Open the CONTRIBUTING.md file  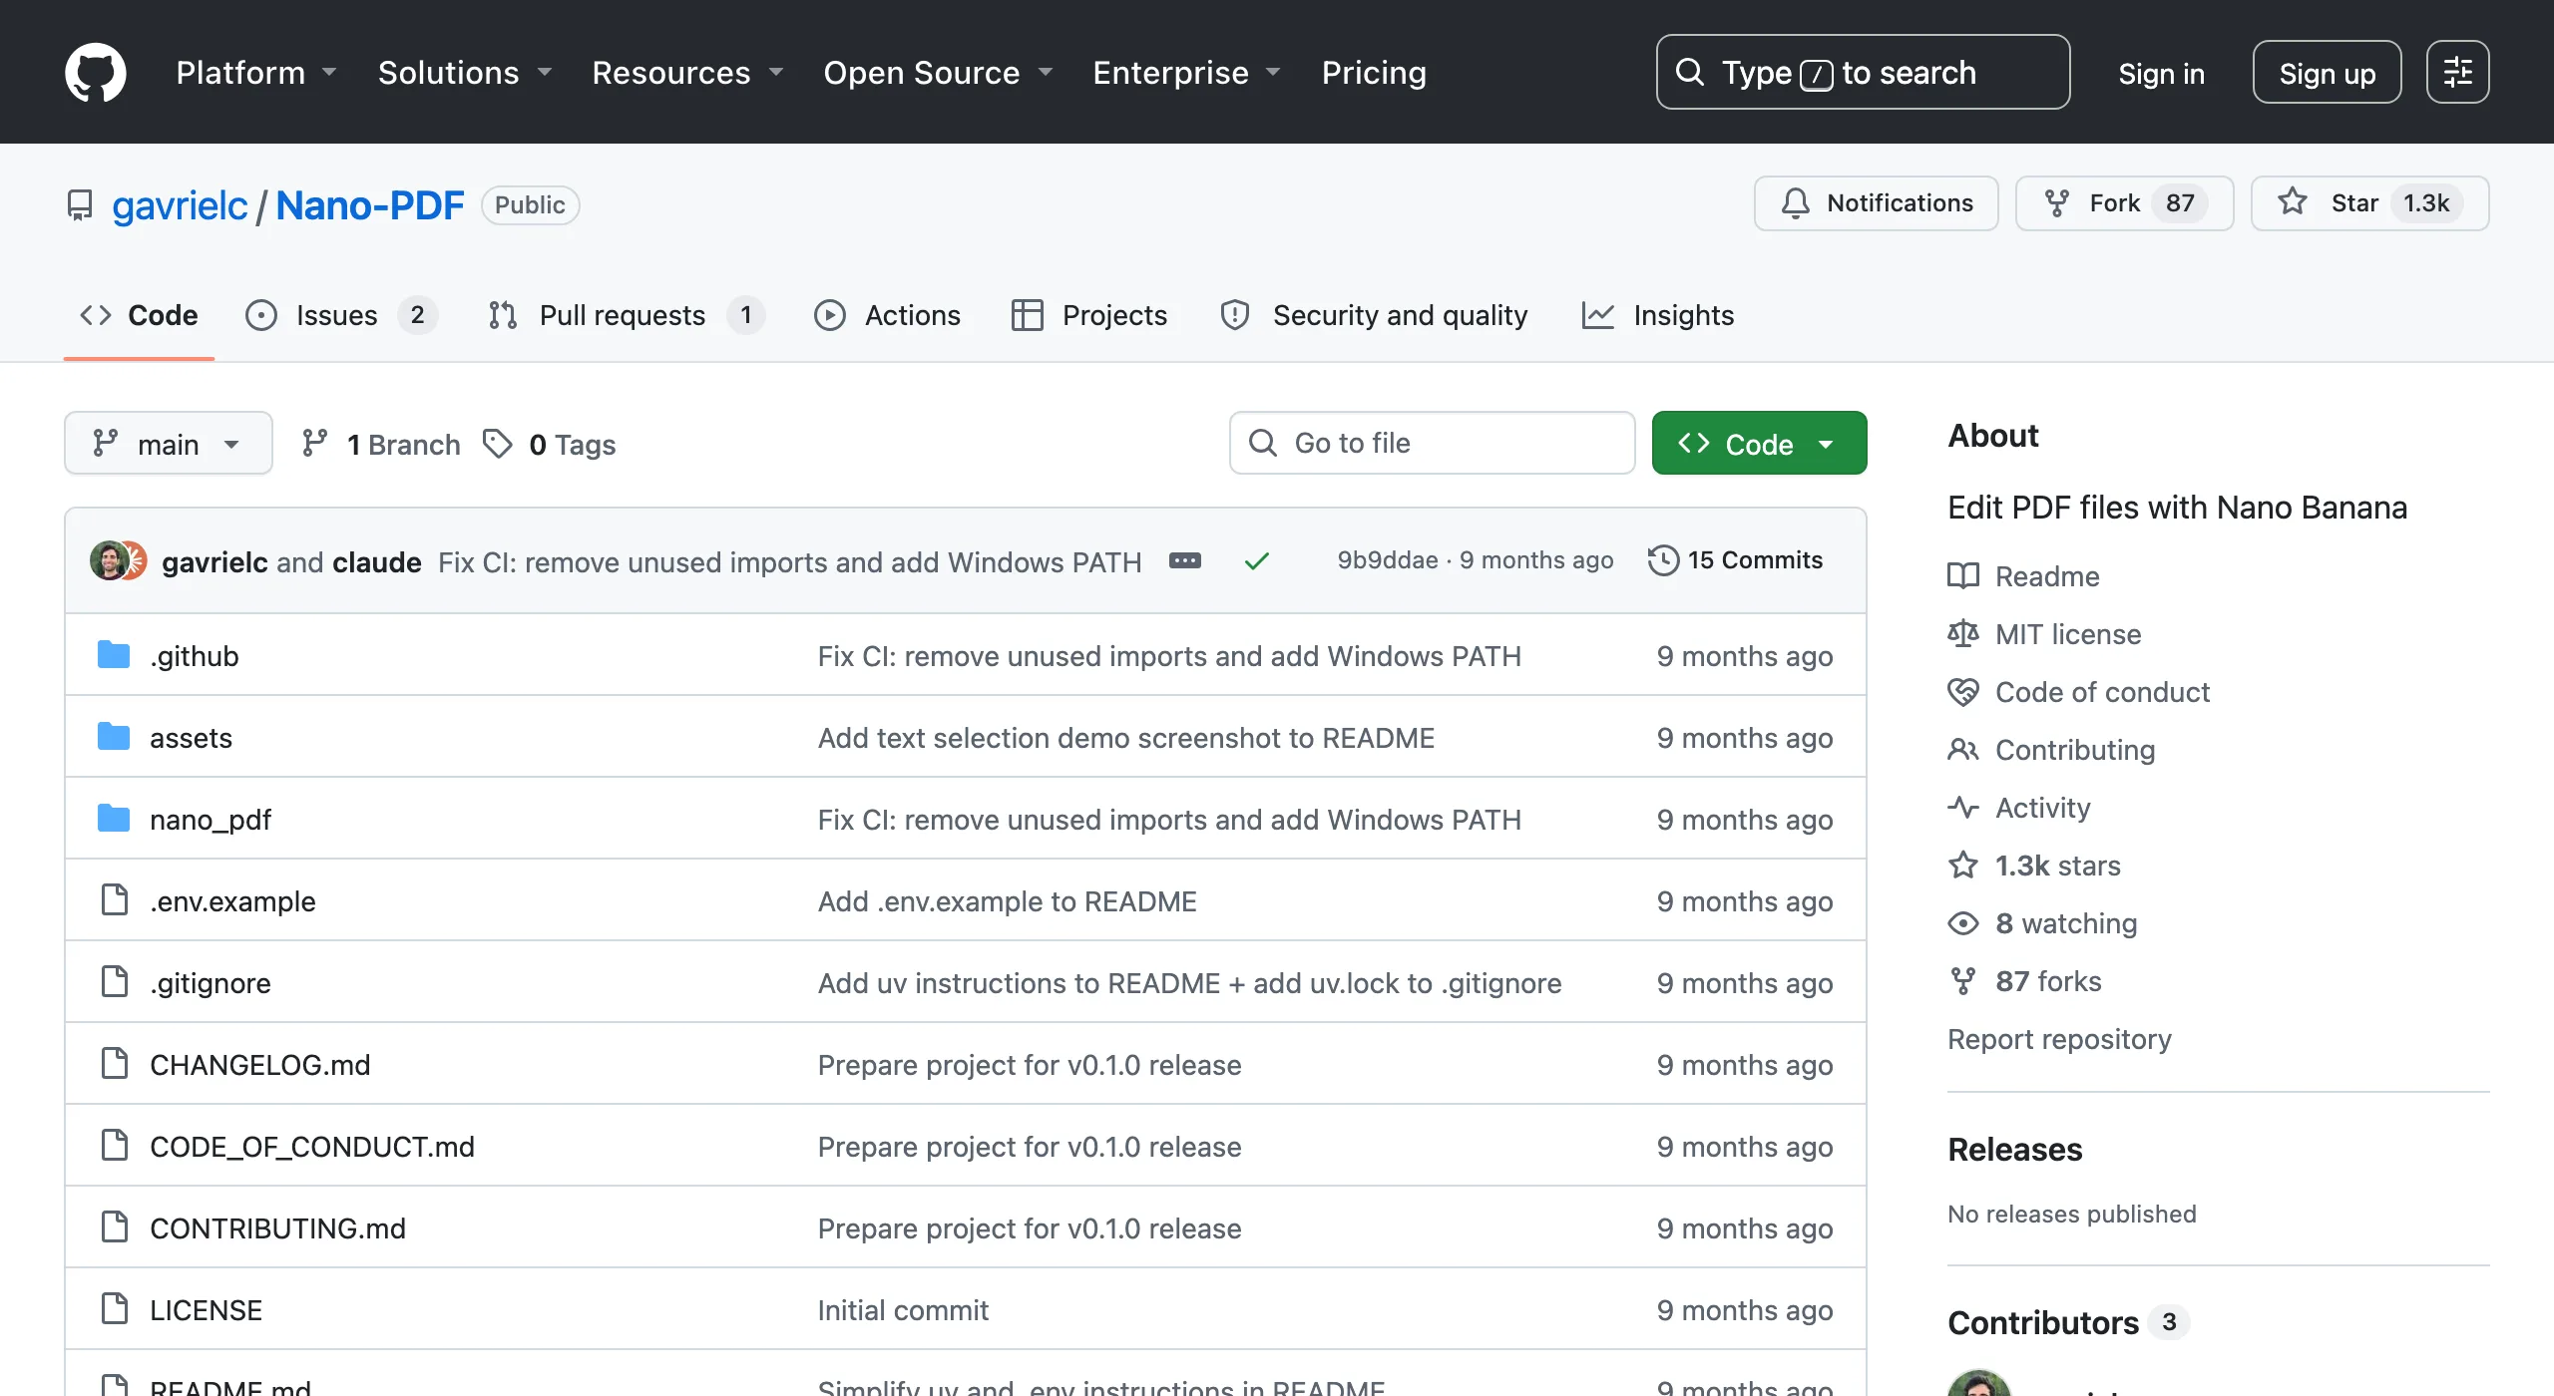[x=277, y=1228]
